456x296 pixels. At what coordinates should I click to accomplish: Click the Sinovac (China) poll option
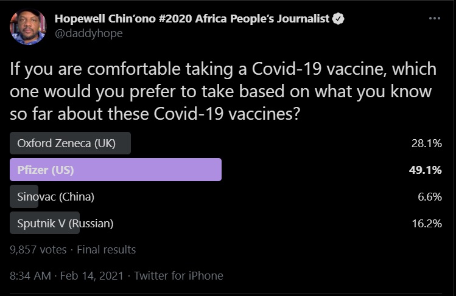coord(55,197)
